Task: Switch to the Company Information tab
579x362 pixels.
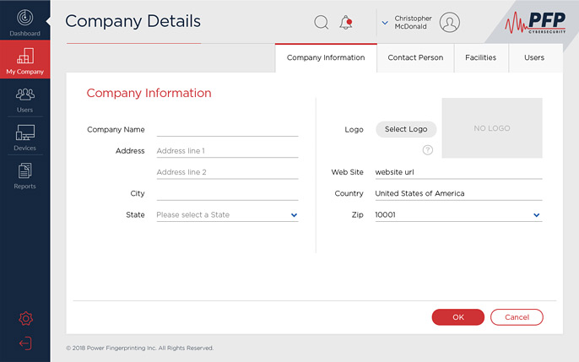Action: [326, 57]
